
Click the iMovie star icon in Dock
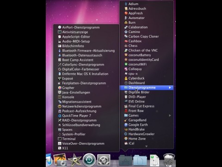pyautogui.click(x=74, y=160)
